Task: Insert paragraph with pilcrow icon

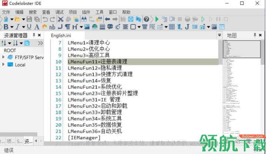Action: point(68,27)
